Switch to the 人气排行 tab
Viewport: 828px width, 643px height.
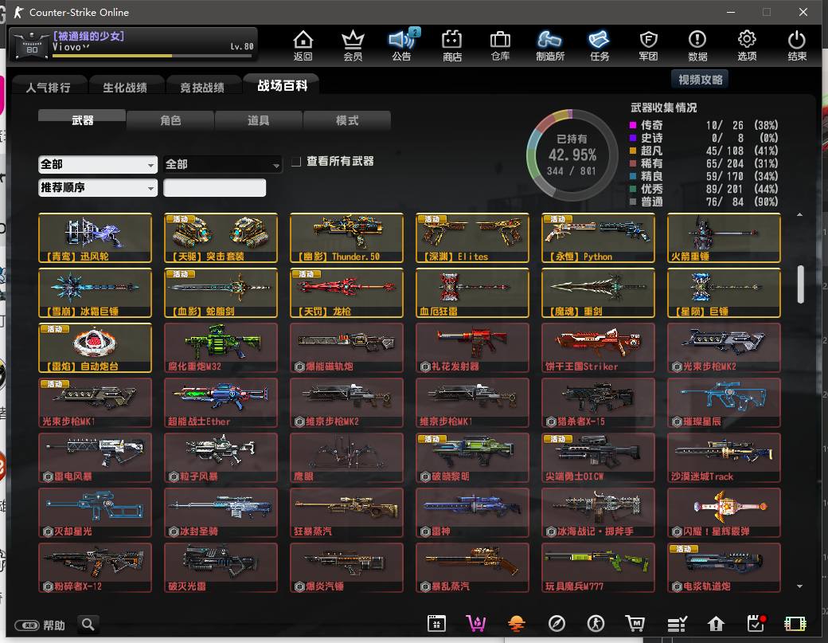48,87
